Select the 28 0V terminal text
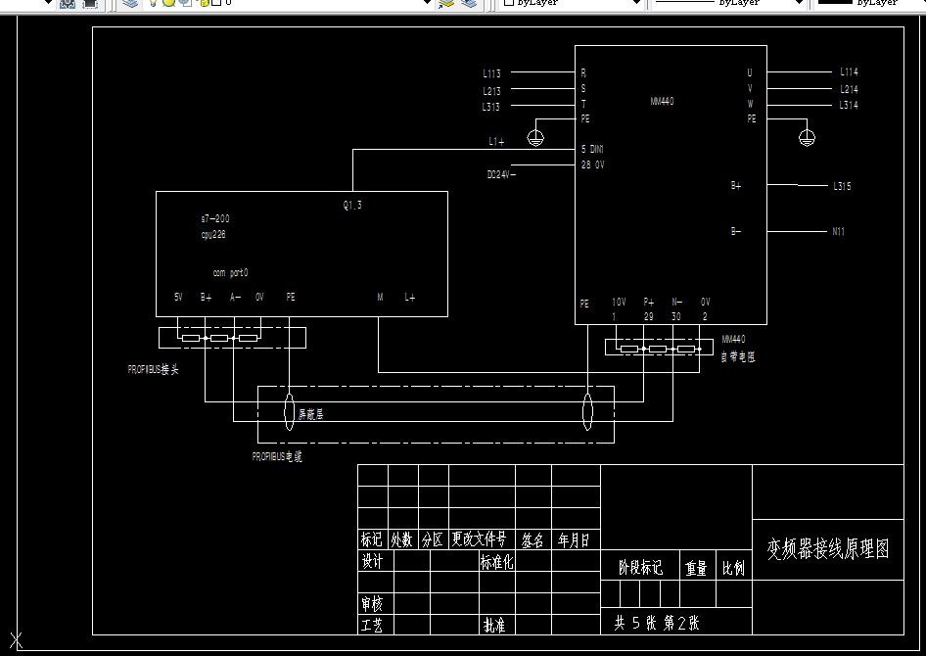926x656 pixels. [x=593, y=164]
